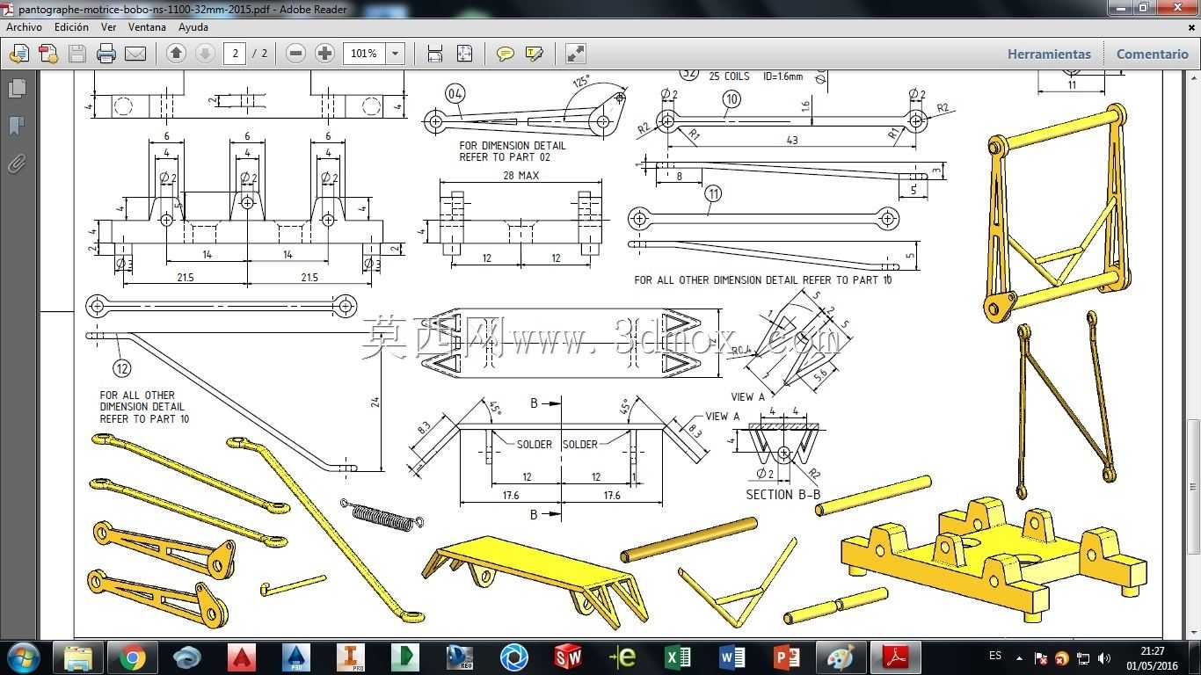Open the Attachments paperclip panel
Image resolution: width=1201 pixels, height=675 pixels.
click(16, 163)
